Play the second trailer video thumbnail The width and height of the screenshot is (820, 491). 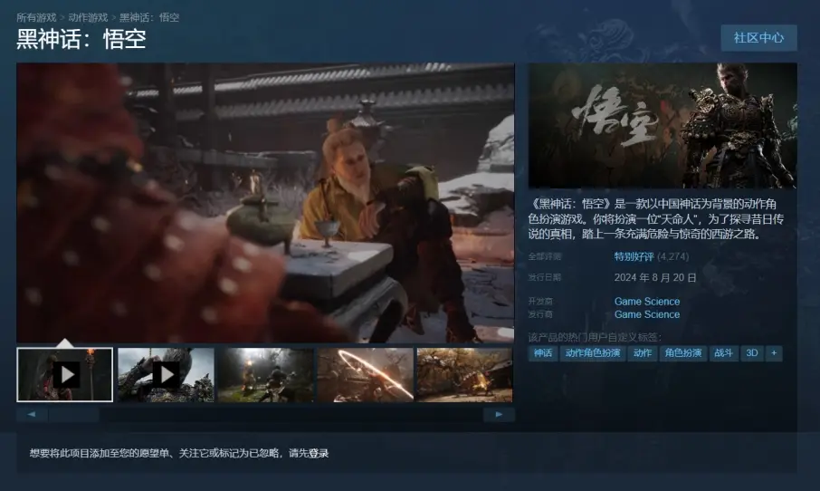tap(166, 375)
